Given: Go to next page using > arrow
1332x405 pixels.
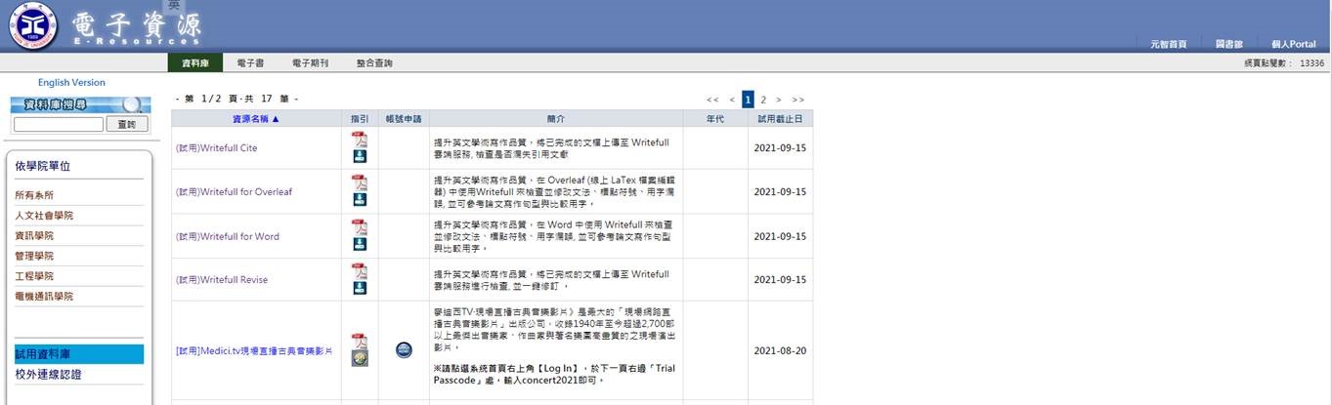Looking at the screenshot, I should (778, 100).
